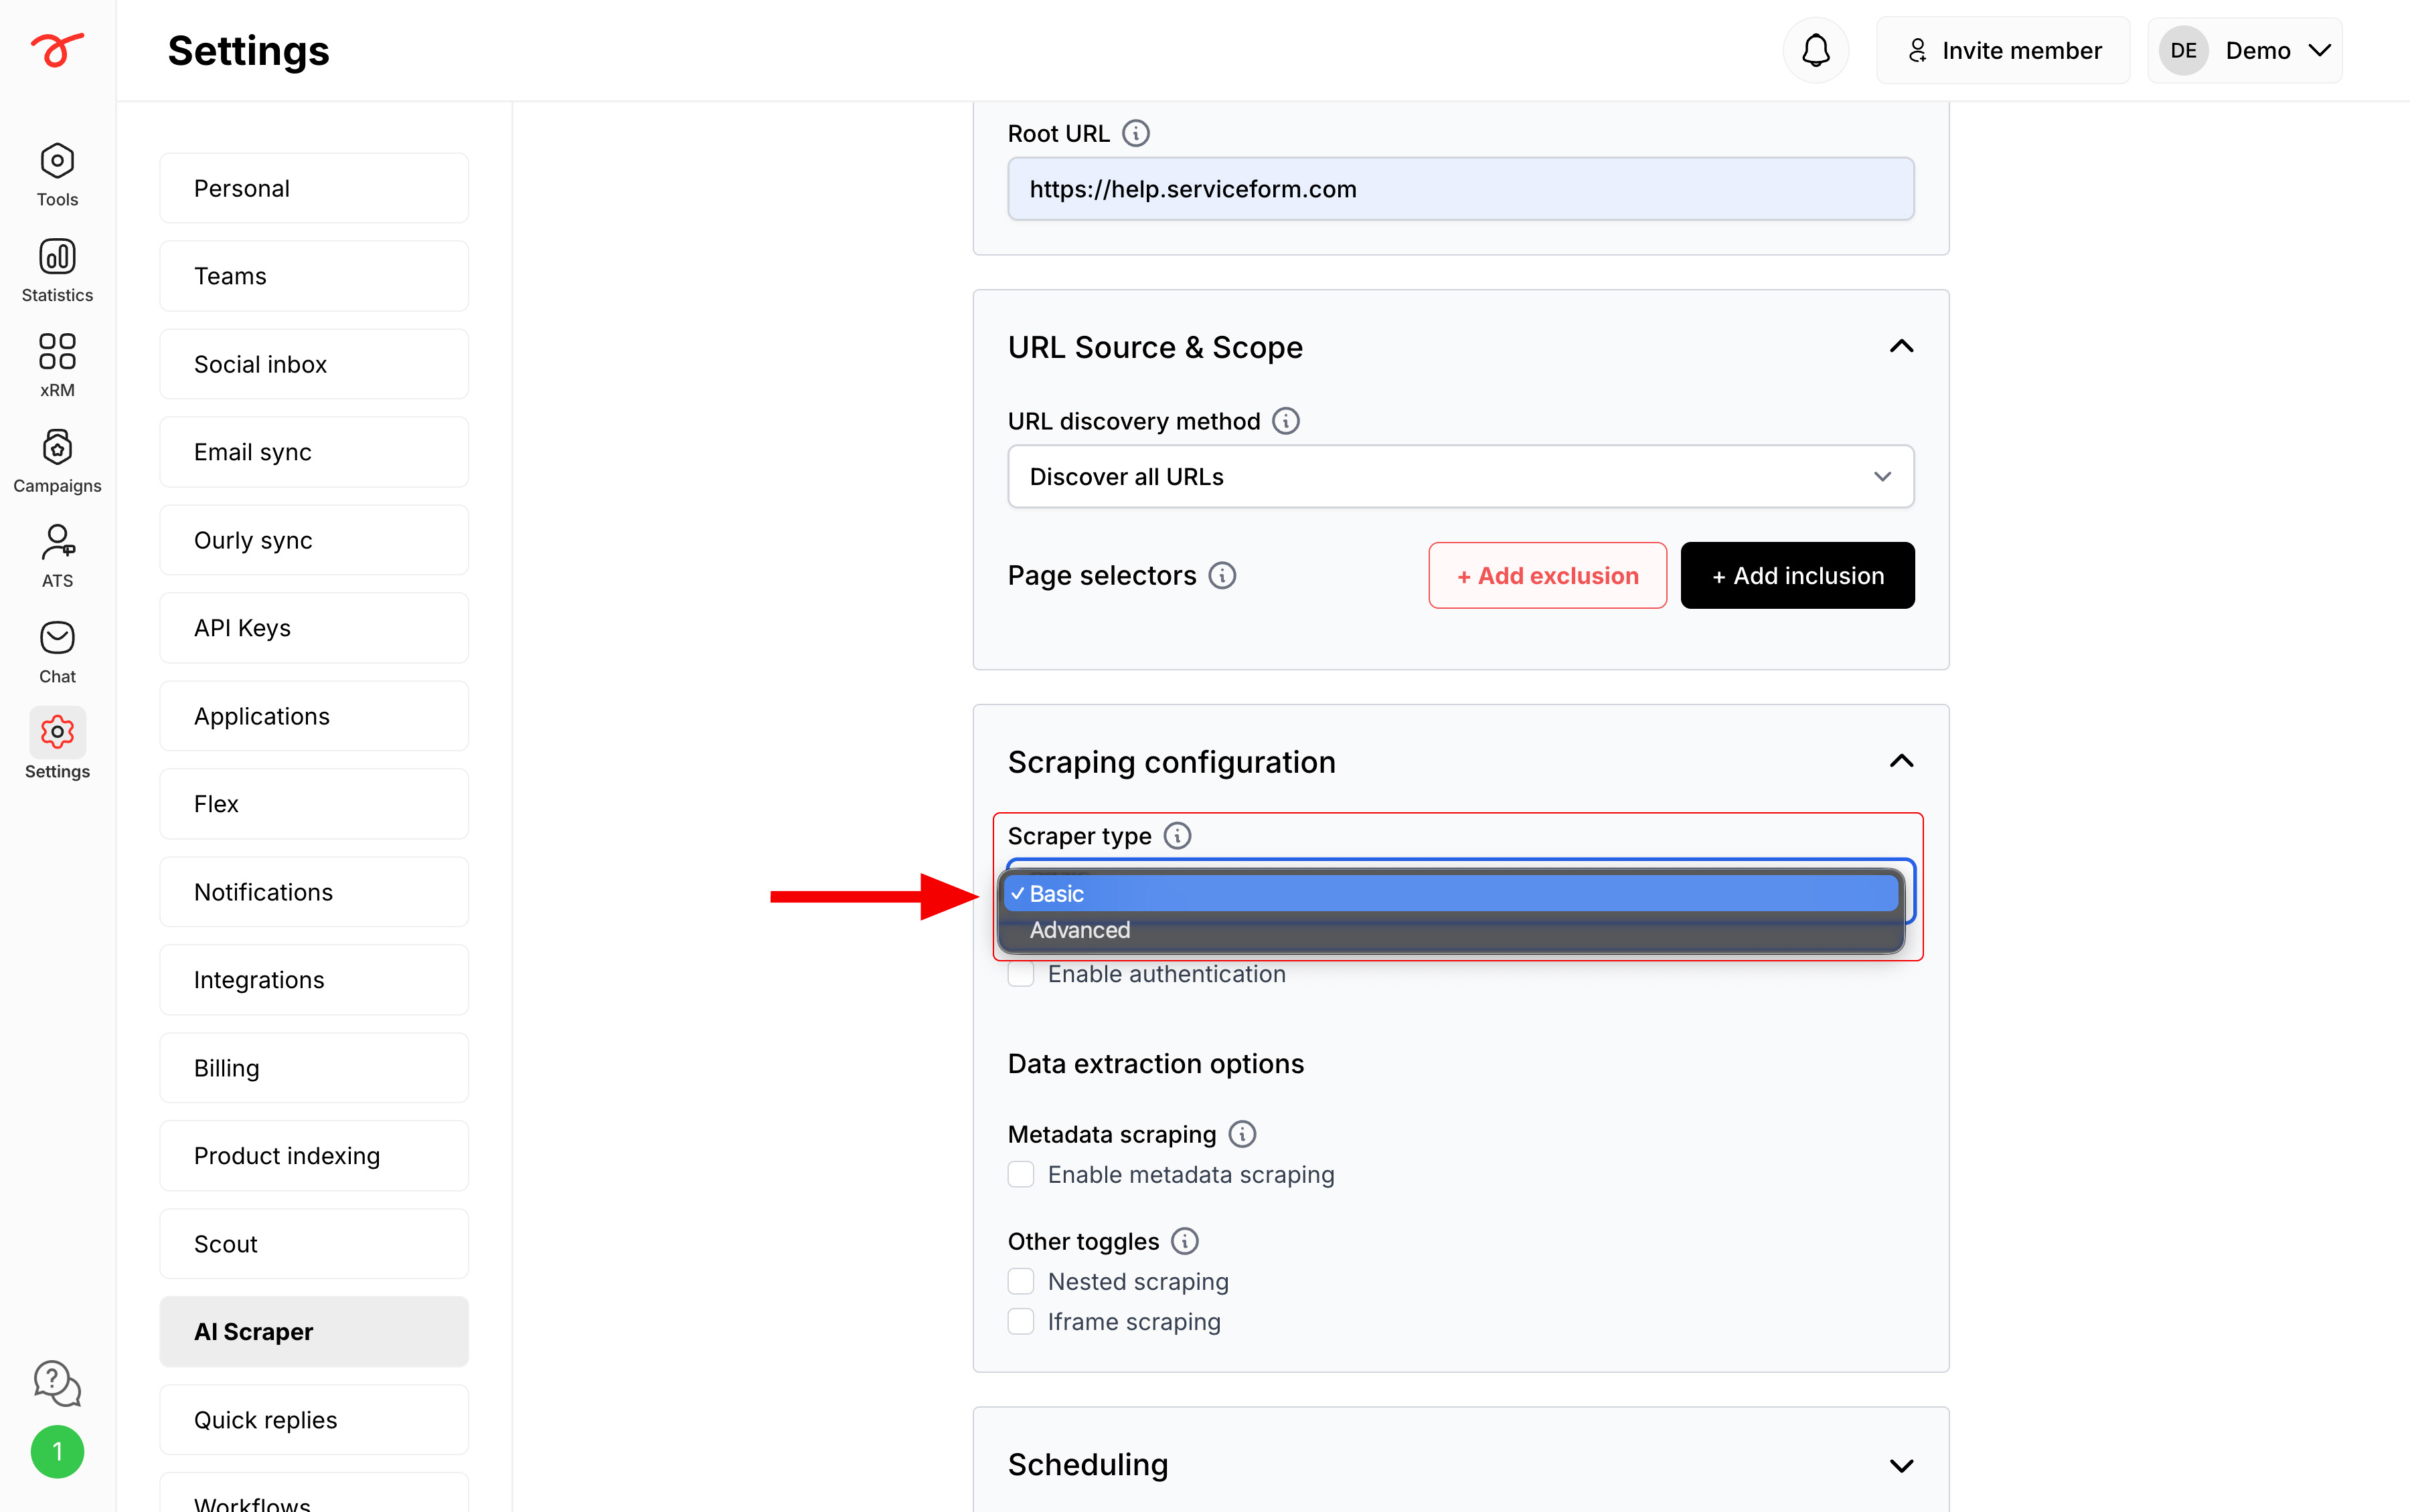The image size is (2410, 1512).
Task: Open Product indexing settings
Action: (314, 1156)
